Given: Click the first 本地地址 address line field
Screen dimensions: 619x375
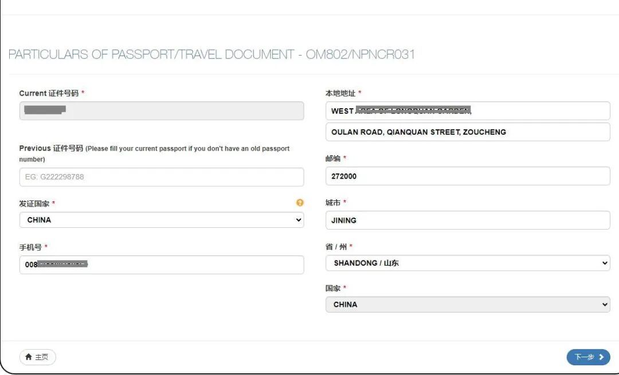Looking at the screenshot, I should point(468,111).
